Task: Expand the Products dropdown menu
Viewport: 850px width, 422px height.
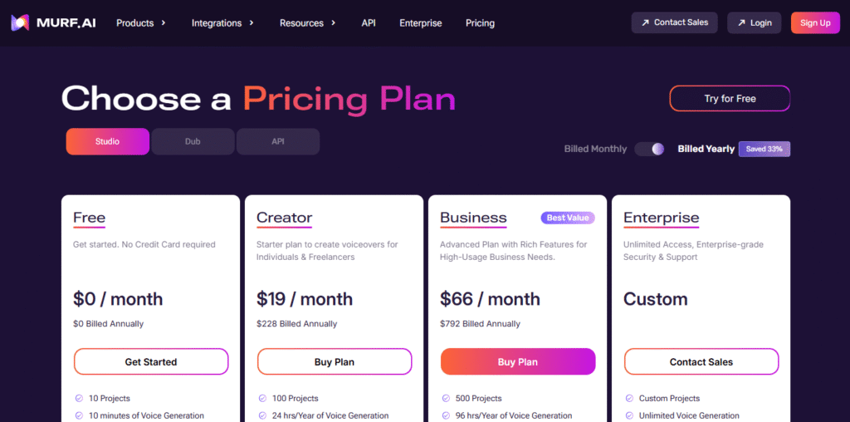Action: coord(141,23)
